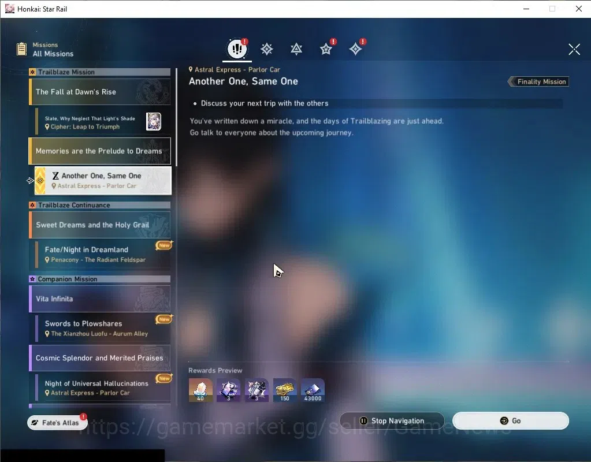Click the Missions clipboard icon

point(22,49)
